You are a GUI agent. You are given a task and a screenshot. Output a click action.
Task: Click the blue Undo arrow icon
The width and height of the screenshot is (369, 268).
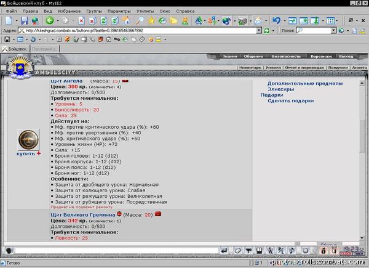click(x=277, y=21)
